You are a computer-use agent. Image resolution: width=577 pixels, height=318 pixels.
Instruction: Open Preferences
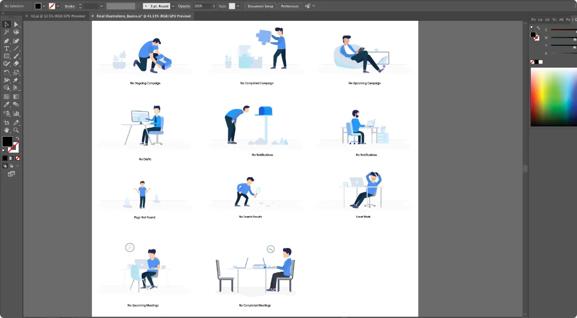(x=290, y=6)
